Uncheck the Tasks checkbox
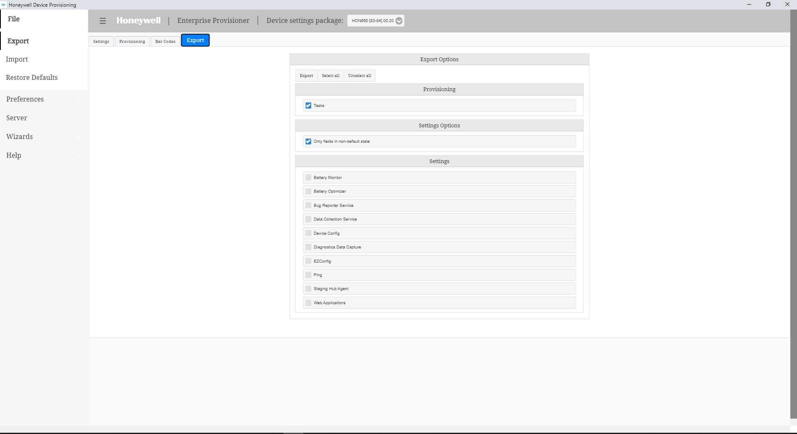 pyautogui.click(x=308, y=106)
